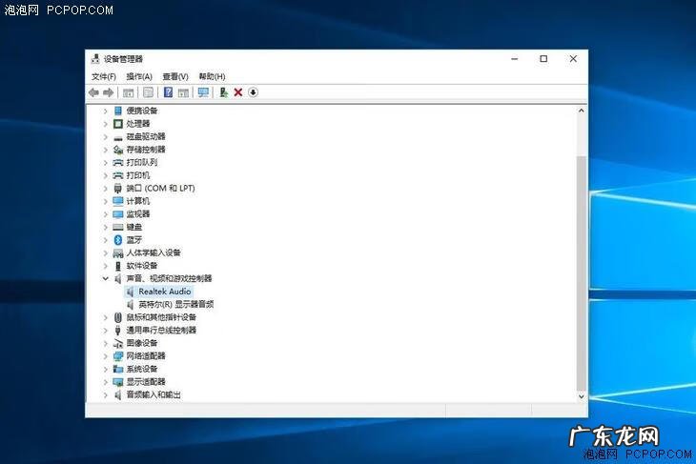The width and height of the screenshot is (696, 464).
Task: Select the 键盘 keyboard icon
Action: coord(118,227)
